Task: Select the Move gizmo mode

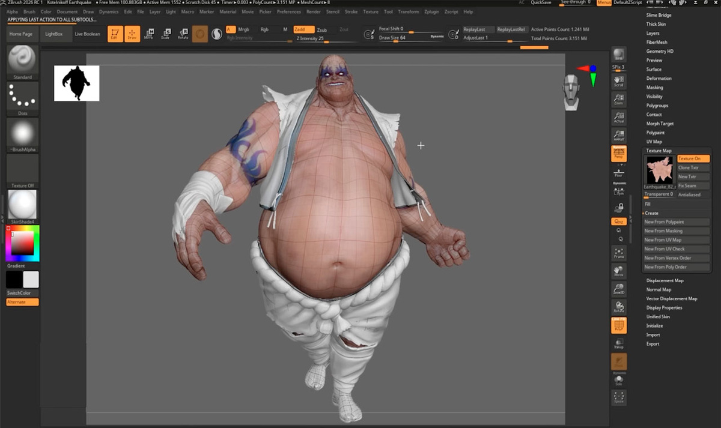Action: 149,34
